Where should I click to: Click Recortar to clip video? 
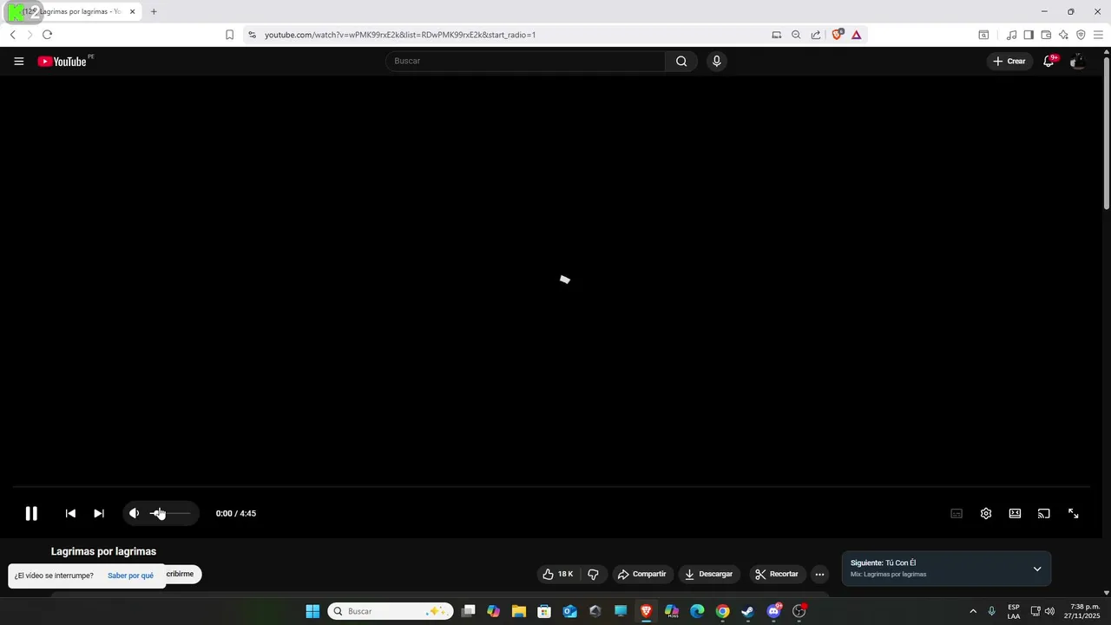[777, 574]
